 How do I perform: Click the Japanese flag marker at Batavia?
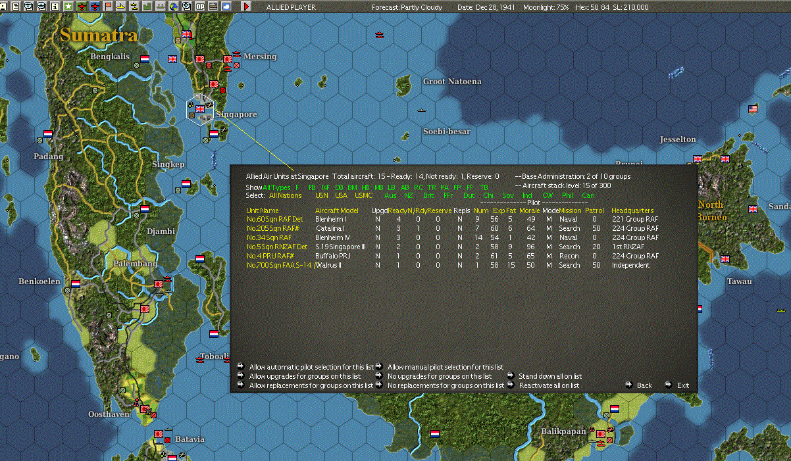pyautogui.click(x=159, y=434)
